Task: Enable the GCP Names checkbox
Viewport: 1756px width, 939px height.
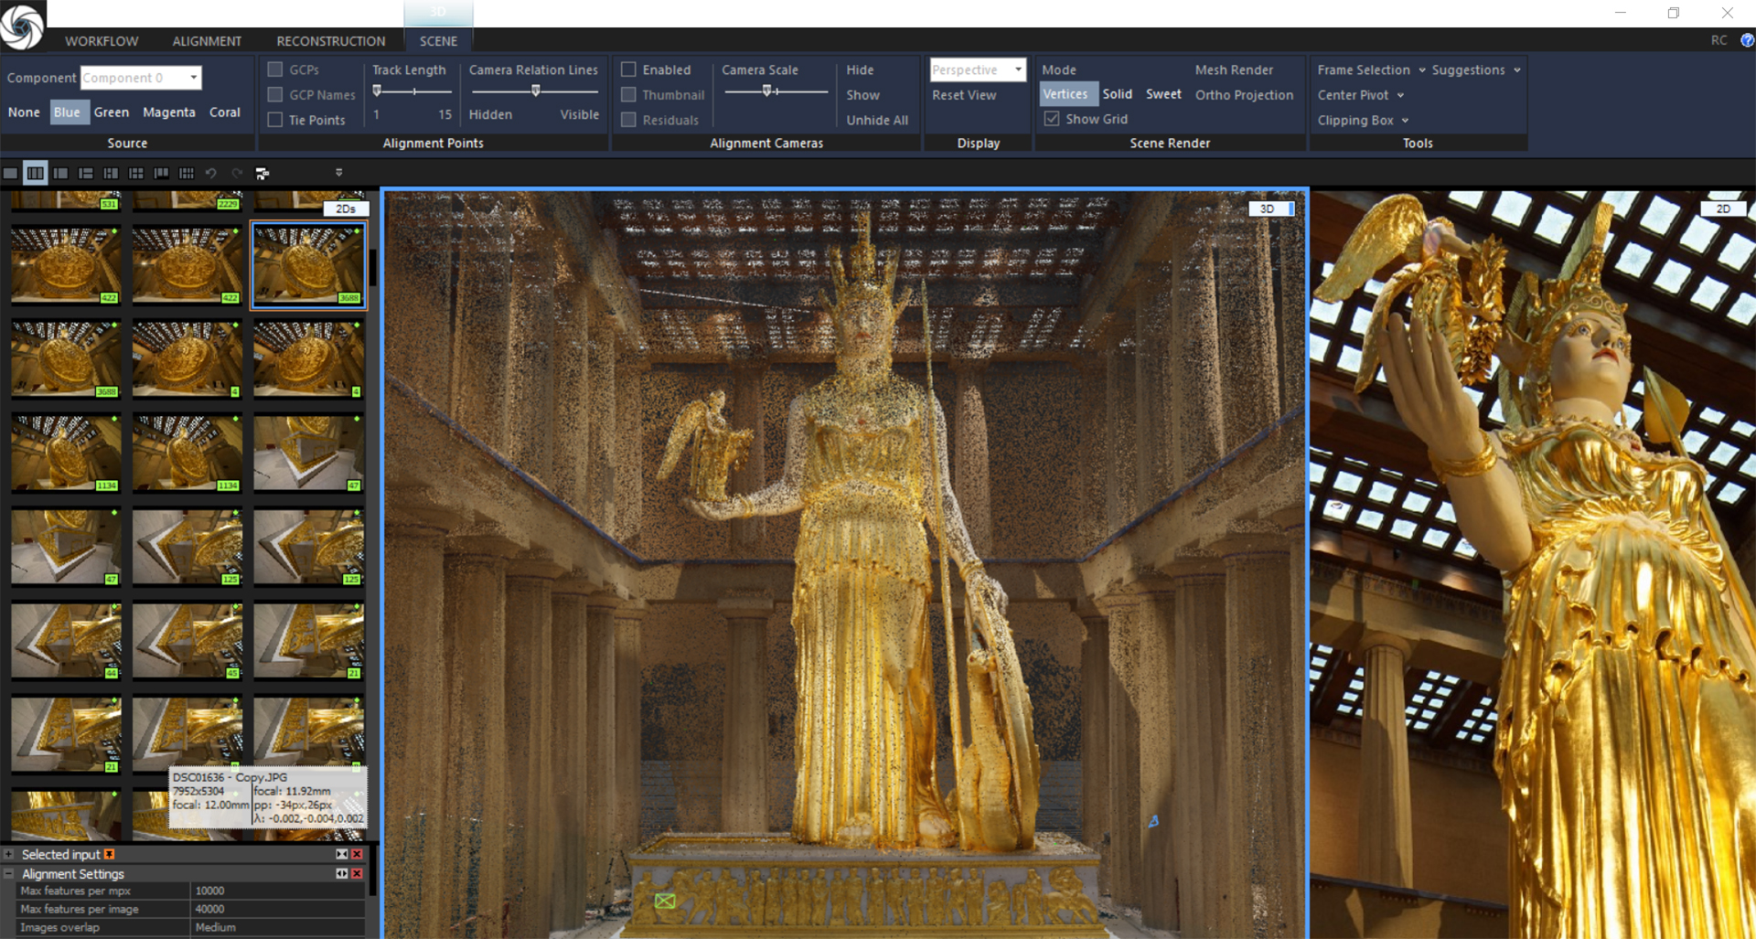Action: point(274,94)
